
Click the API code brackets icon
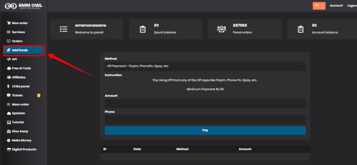click(9, 59)
